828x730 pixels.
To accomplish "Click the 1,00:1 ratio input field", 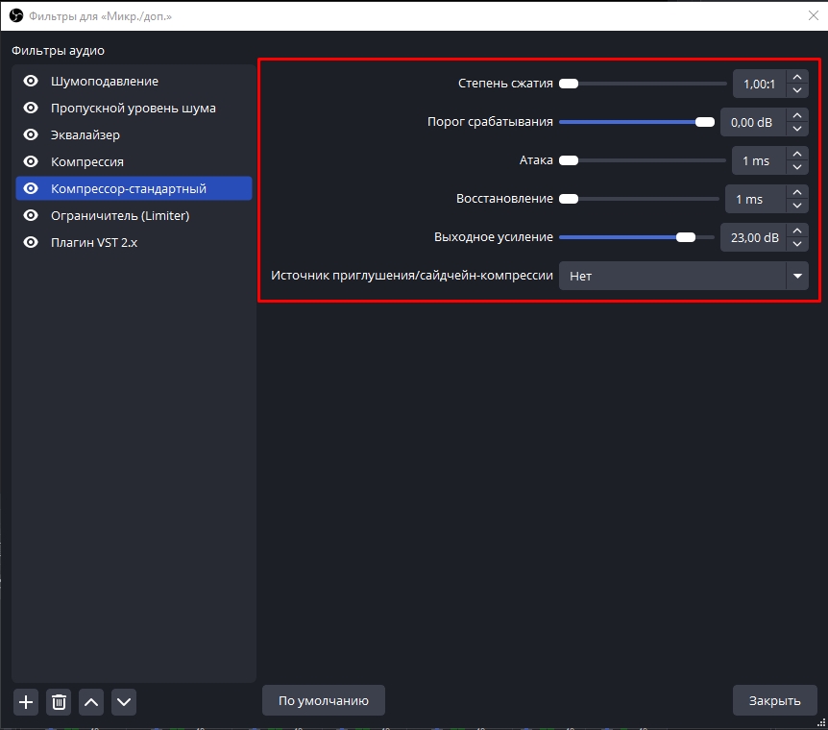I will (760, 84).
